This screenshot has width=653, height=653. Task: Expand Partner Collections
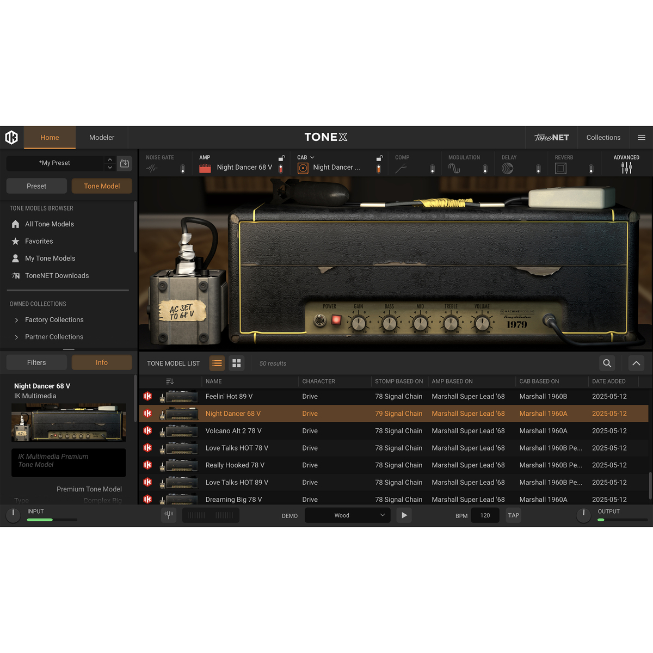pos(16,337)
